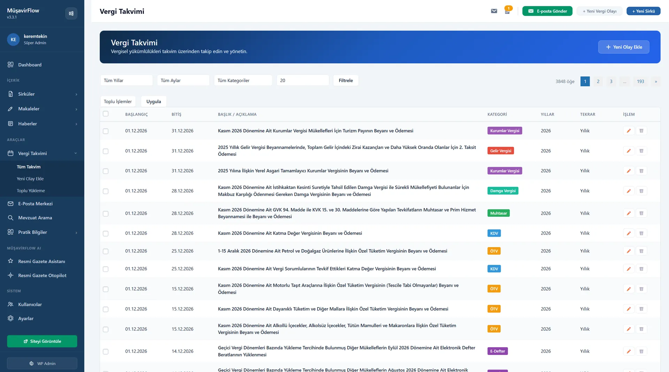Delete the Katma Değer Vergisinin Beyanı row ending 28.12.2026
This screenshot has width=669, height=372.
tap(641, 233)
